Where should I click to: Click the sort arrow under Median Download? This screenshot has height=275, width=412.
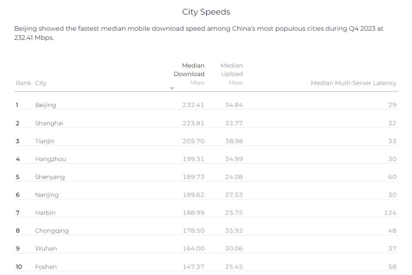(172, 88)
